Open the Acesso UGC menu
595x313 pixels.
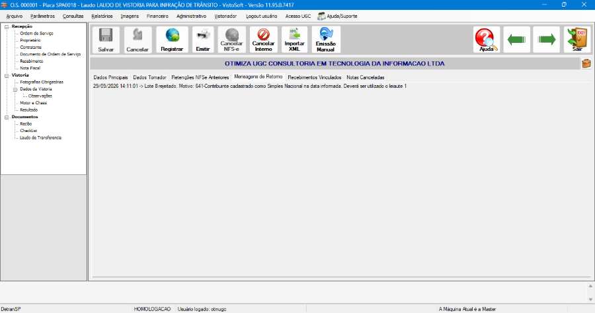click(x=298, y=17)
